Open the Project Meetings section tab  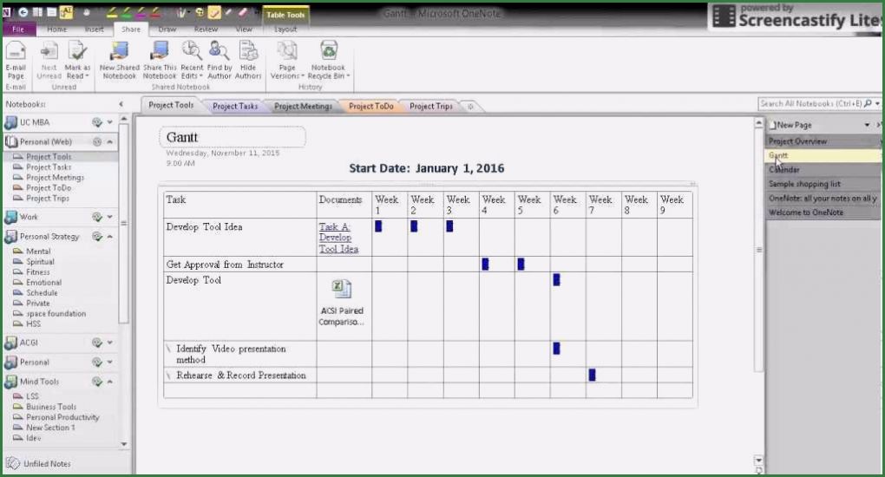click(303, 107)
